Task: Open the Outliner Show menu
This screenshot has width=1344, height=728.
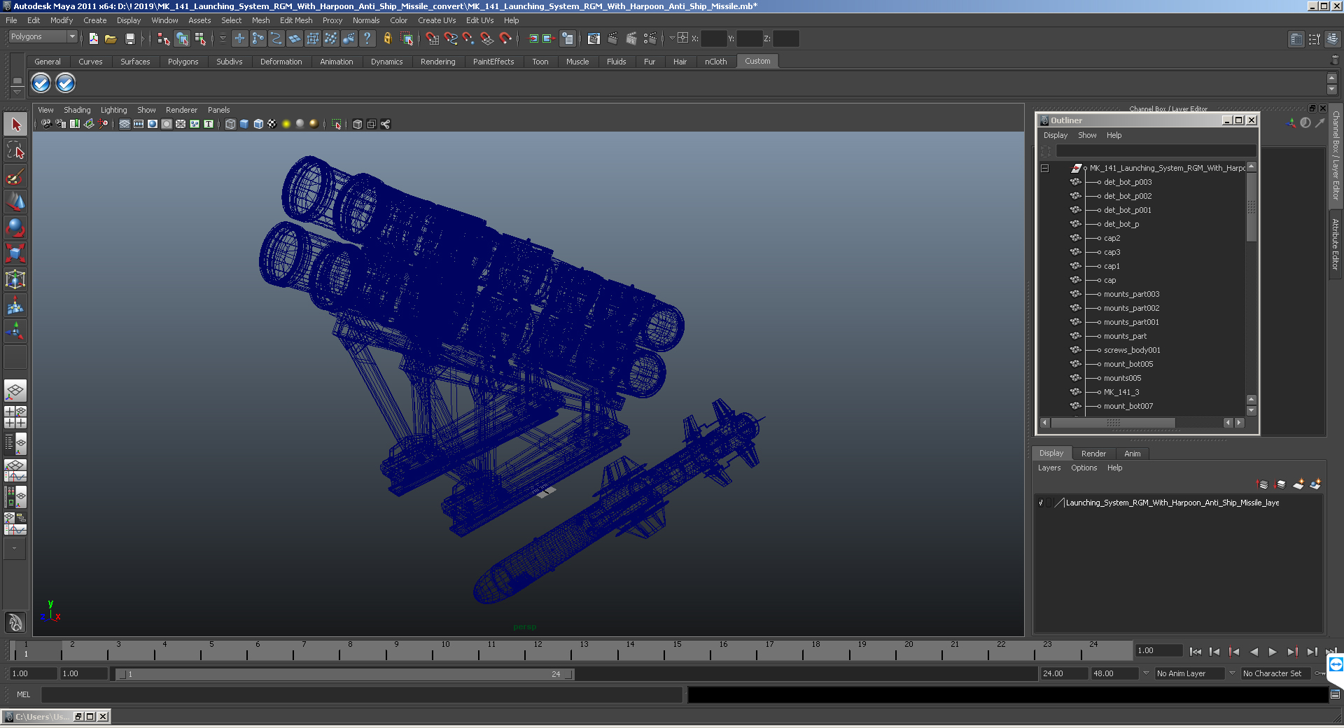Action: [x=1087, y=135]
